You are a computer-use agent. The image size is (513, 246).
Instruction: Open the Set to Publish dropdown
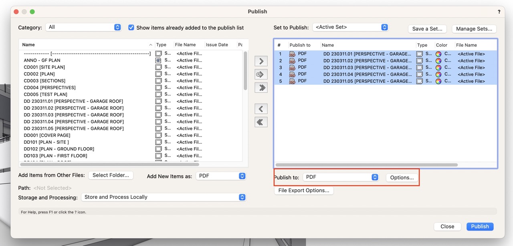click(350, 27)
